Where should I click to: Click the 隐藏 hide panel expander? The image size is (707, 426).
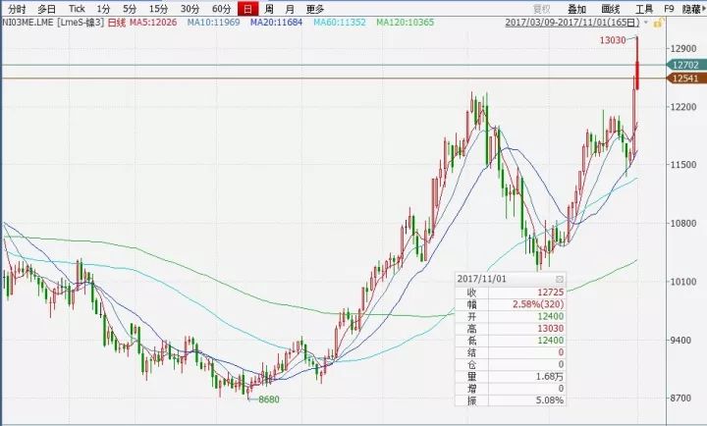[691, 8]
